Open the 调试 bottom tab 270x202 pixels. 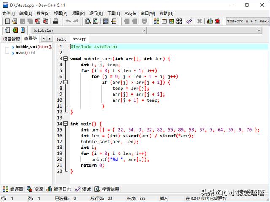[x=83, y=189]
